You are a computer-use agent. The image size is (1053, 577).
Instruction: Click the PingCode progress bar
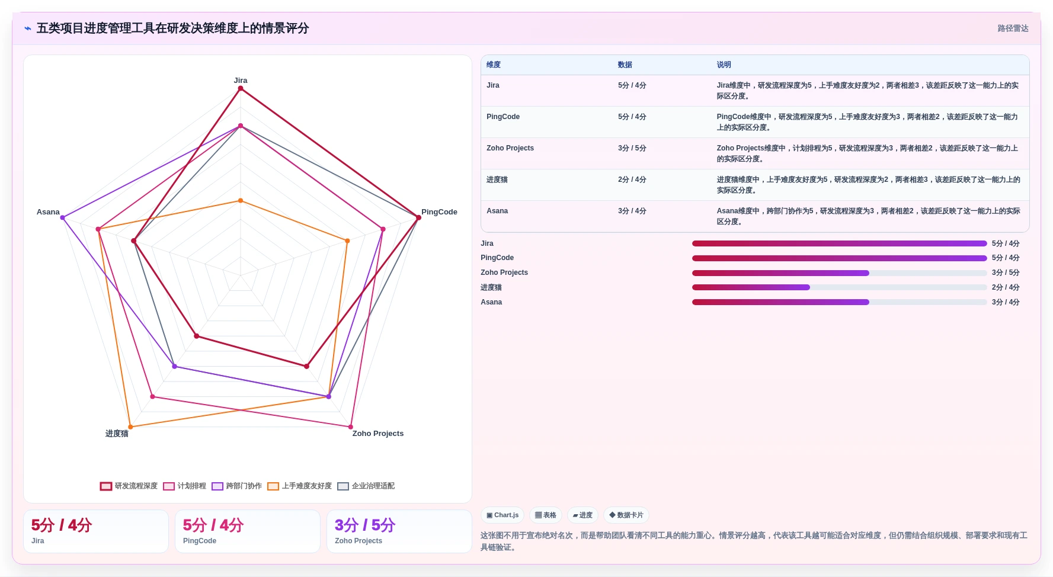click(840, 258)
